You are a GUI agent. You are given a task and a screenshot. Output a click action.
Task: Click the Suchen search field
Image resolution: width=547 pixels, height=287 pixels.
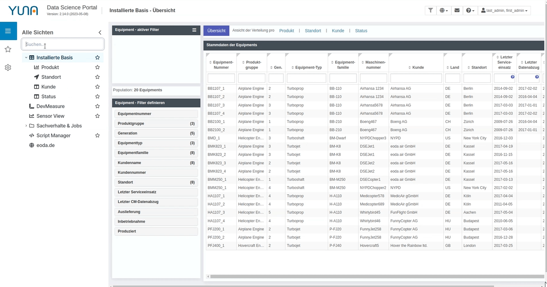tap(63, 44)
